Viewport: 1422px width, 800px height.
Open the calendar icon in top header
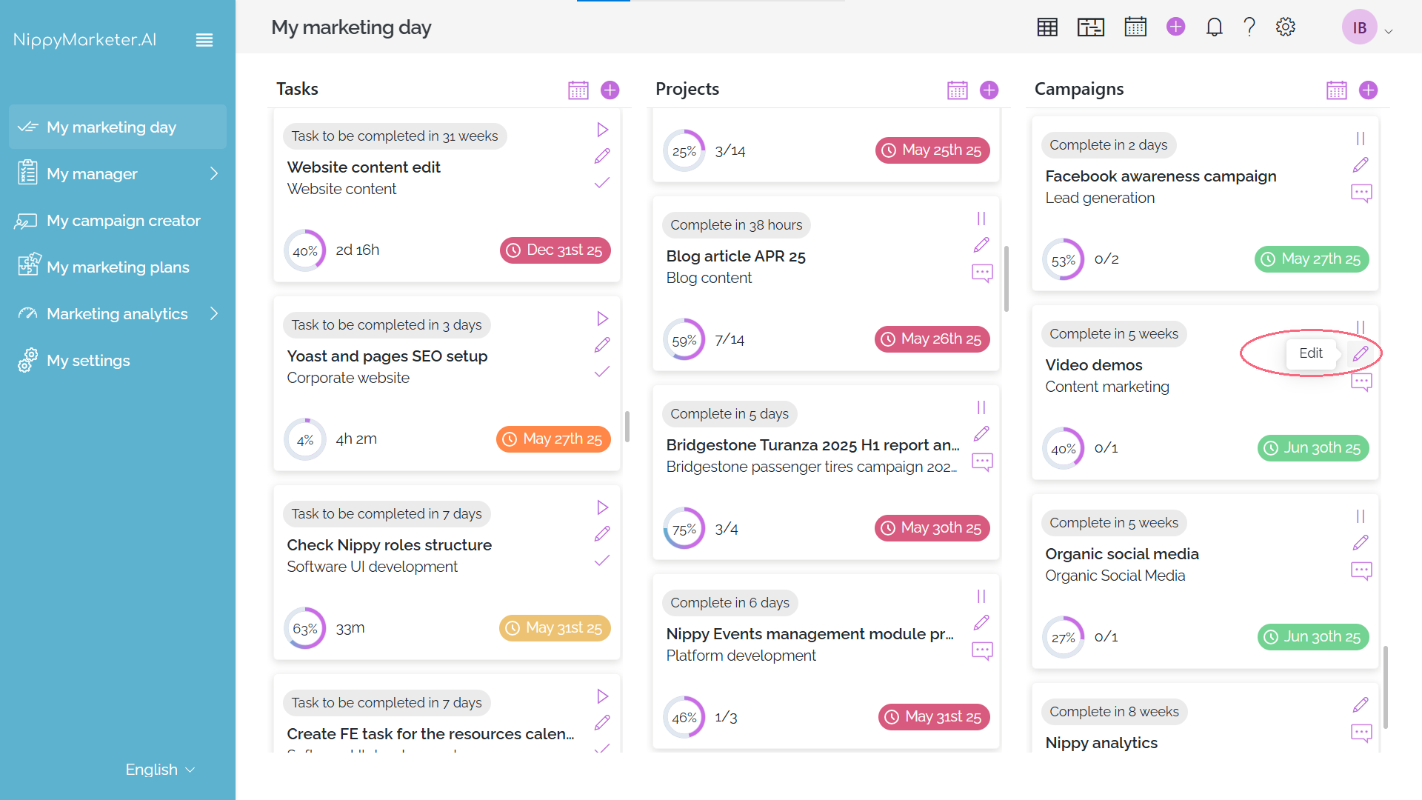(x=1135, y=27)
